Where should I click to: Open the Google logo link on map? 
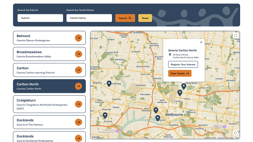click(96, 137)
